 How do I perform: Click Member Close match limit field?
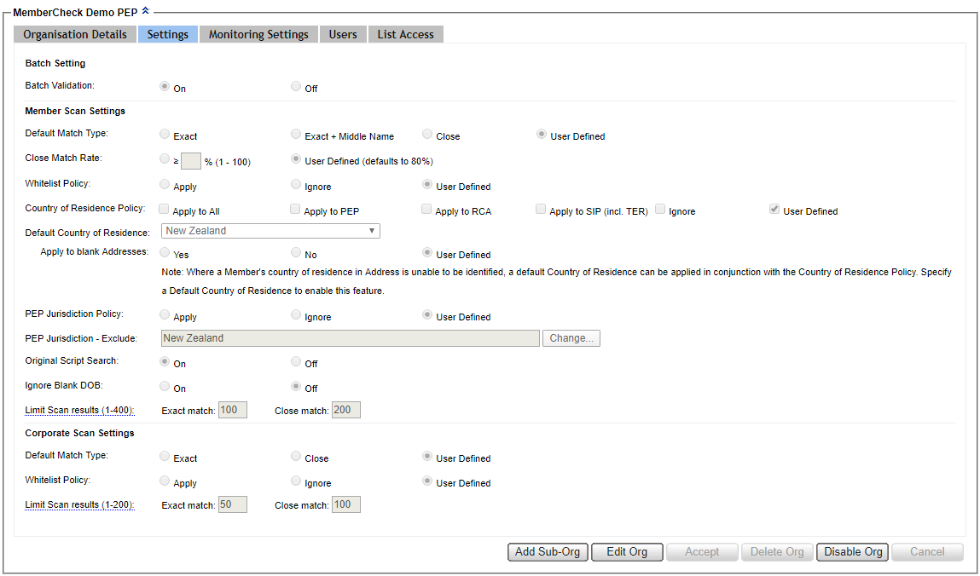pos(346,410)
